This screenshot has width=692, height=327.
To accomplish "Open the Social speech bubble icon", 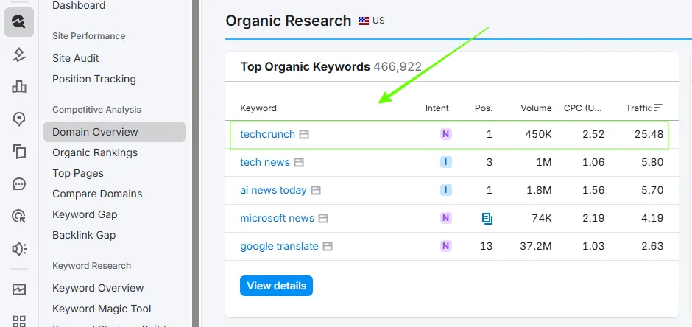I will pos(19,184).
